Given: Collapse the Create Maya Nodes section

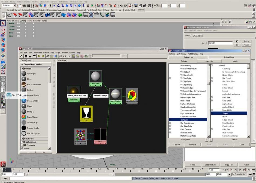Looking at the screenshot, I should pyautogui.click(x=22, y=64).
